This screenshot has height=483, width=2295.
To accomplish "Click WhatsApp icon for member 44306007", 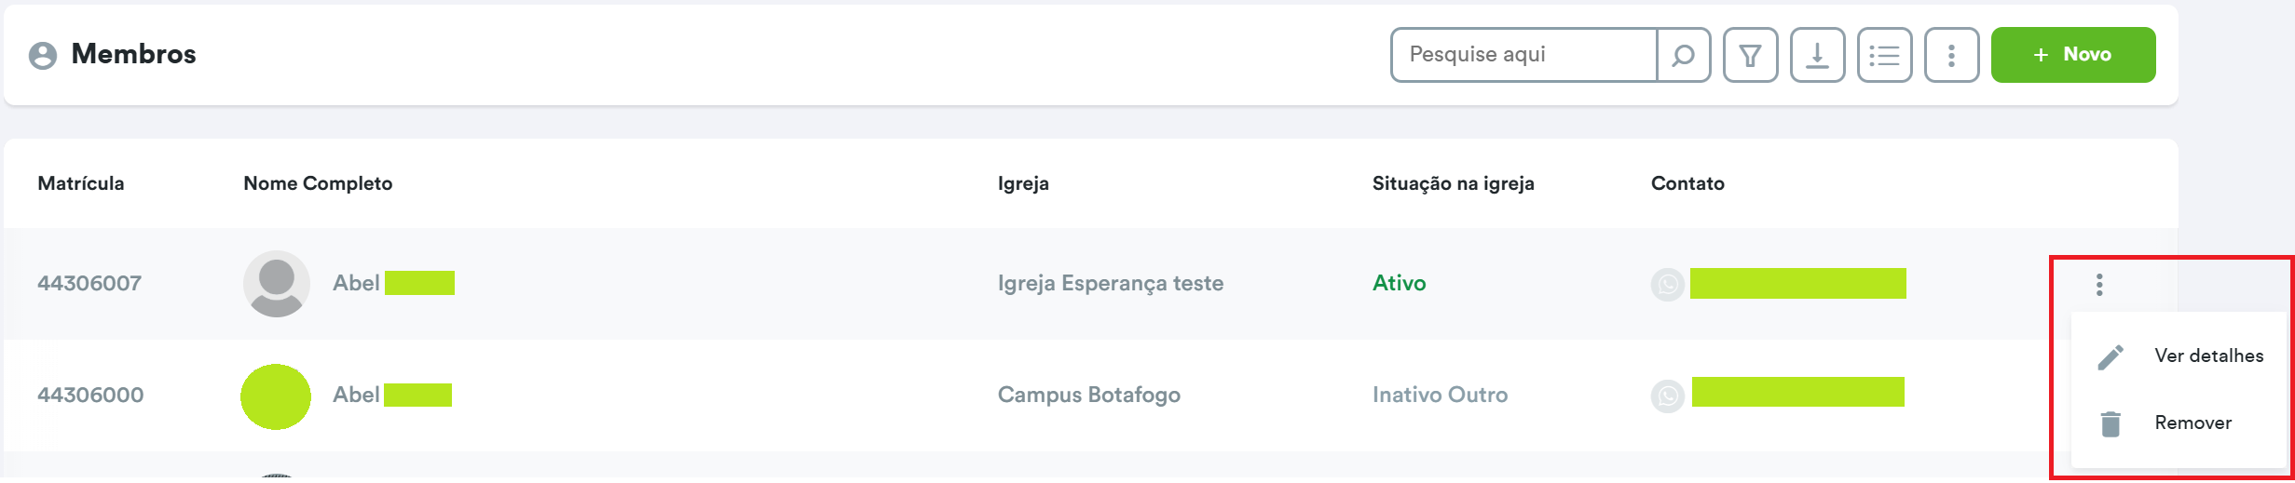I will pos(1667,284).
